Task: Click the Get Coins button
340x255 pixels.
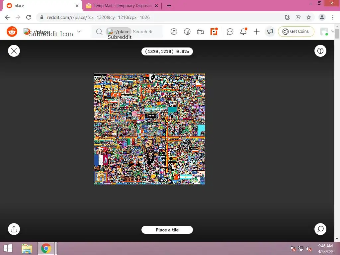Action: tap(296, 32)
